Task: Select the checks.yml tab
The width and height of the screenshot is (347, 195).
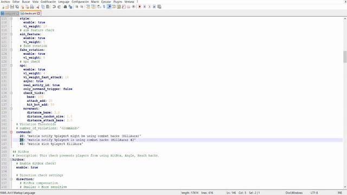Action: [30, 14]
